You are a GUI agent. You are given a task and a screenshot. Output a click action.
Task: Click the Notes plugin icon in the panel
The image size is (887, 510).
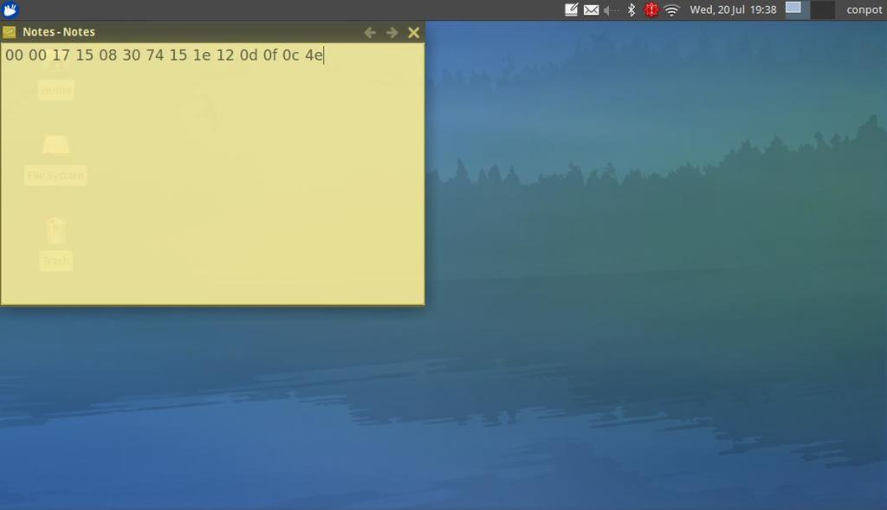pyautogui.click(x=572, y=10)
